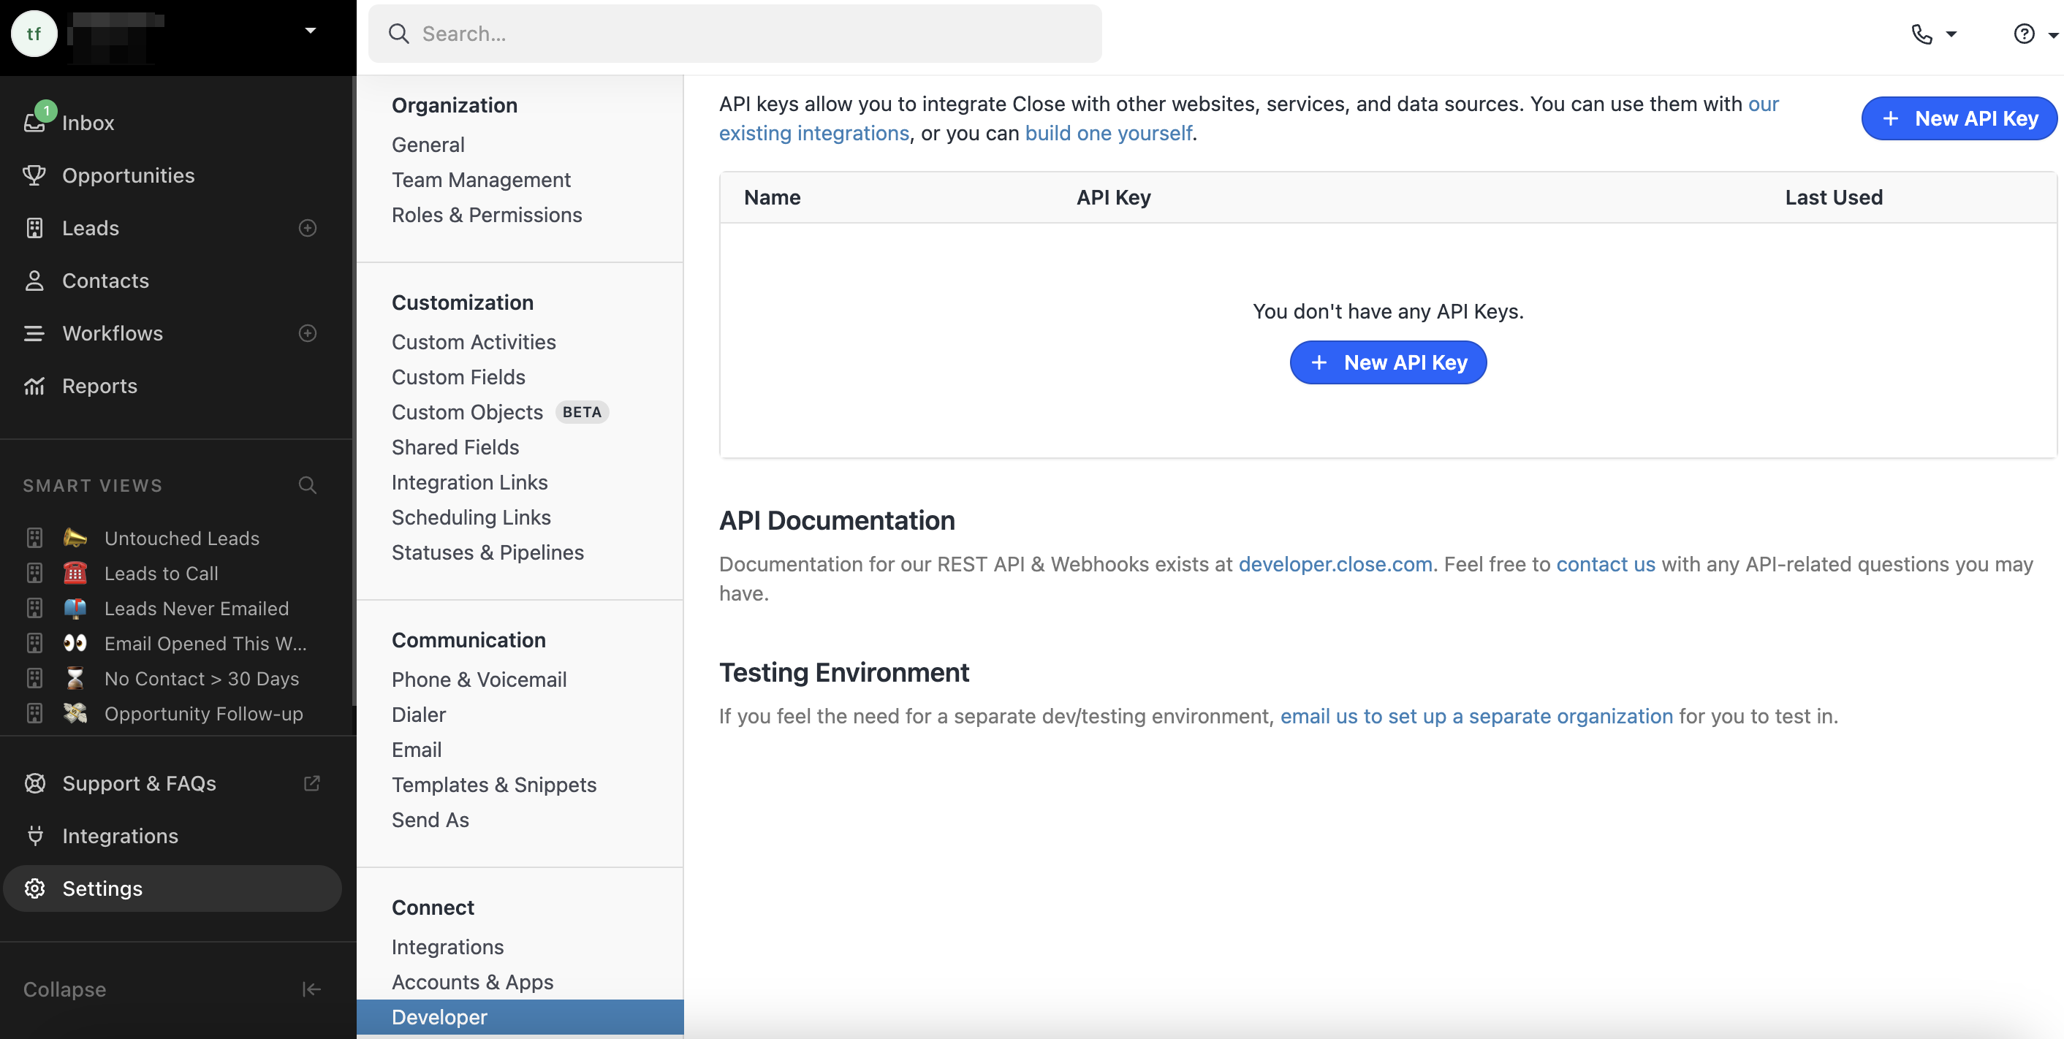2064x1039 pixels.
Task: Search Smart Views with magnifier icon
Action: click(x=308, y=484)
